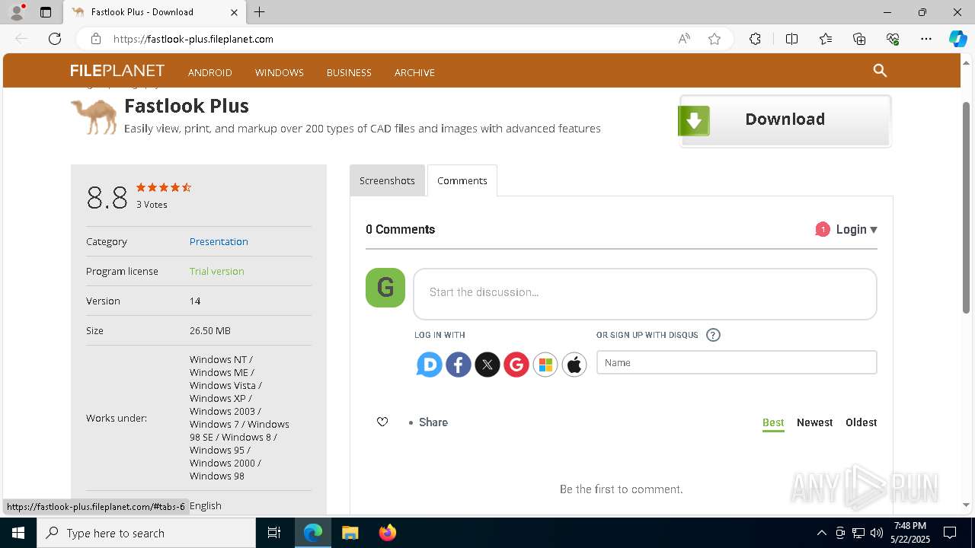Open the Copilot sidebar icon
Image resolution: width=975 pixels, height=548 pixels.
(x=957, y=39)
